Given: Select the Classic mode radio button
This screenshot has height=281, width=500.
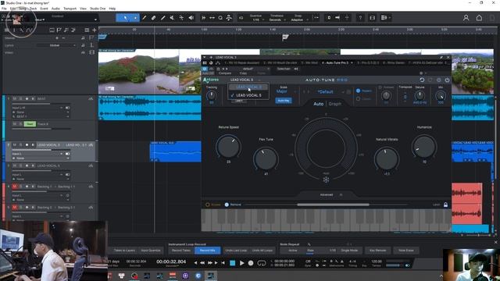Looking at the screenshot, I should point(358,99).
